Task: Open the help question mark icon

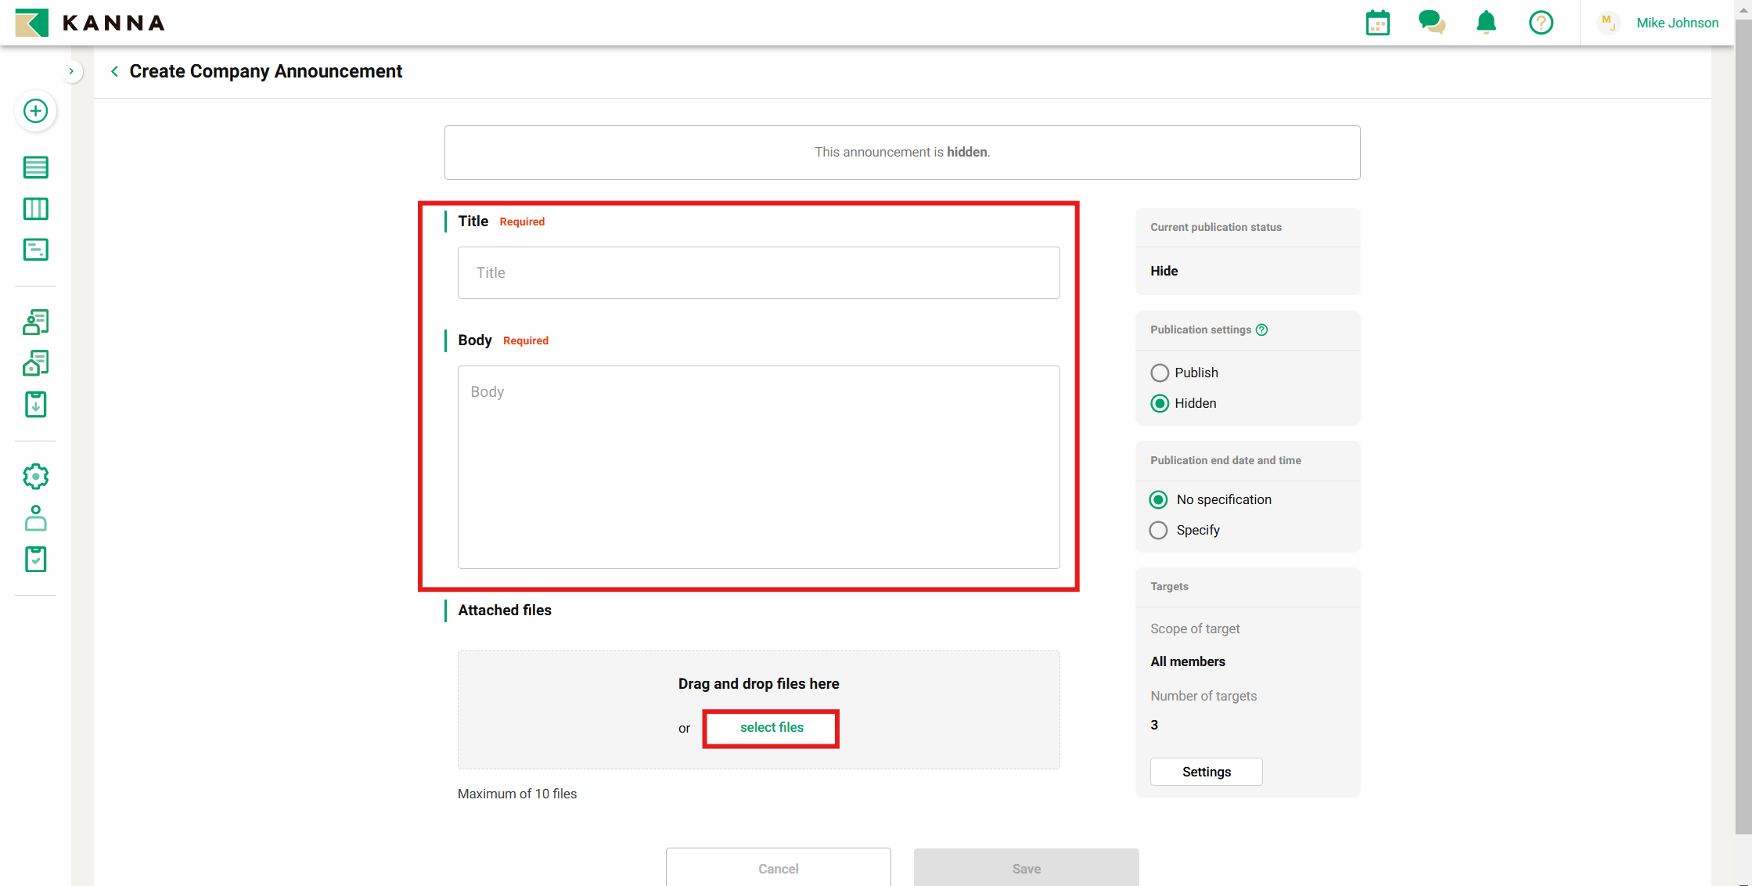Action: click(x=1541, y=23)
